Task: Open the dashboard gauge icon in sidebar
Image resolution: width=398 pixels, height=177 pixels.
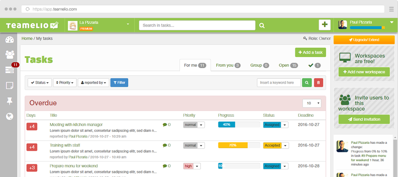Action: pyautogui.click(x=10, y=40)
